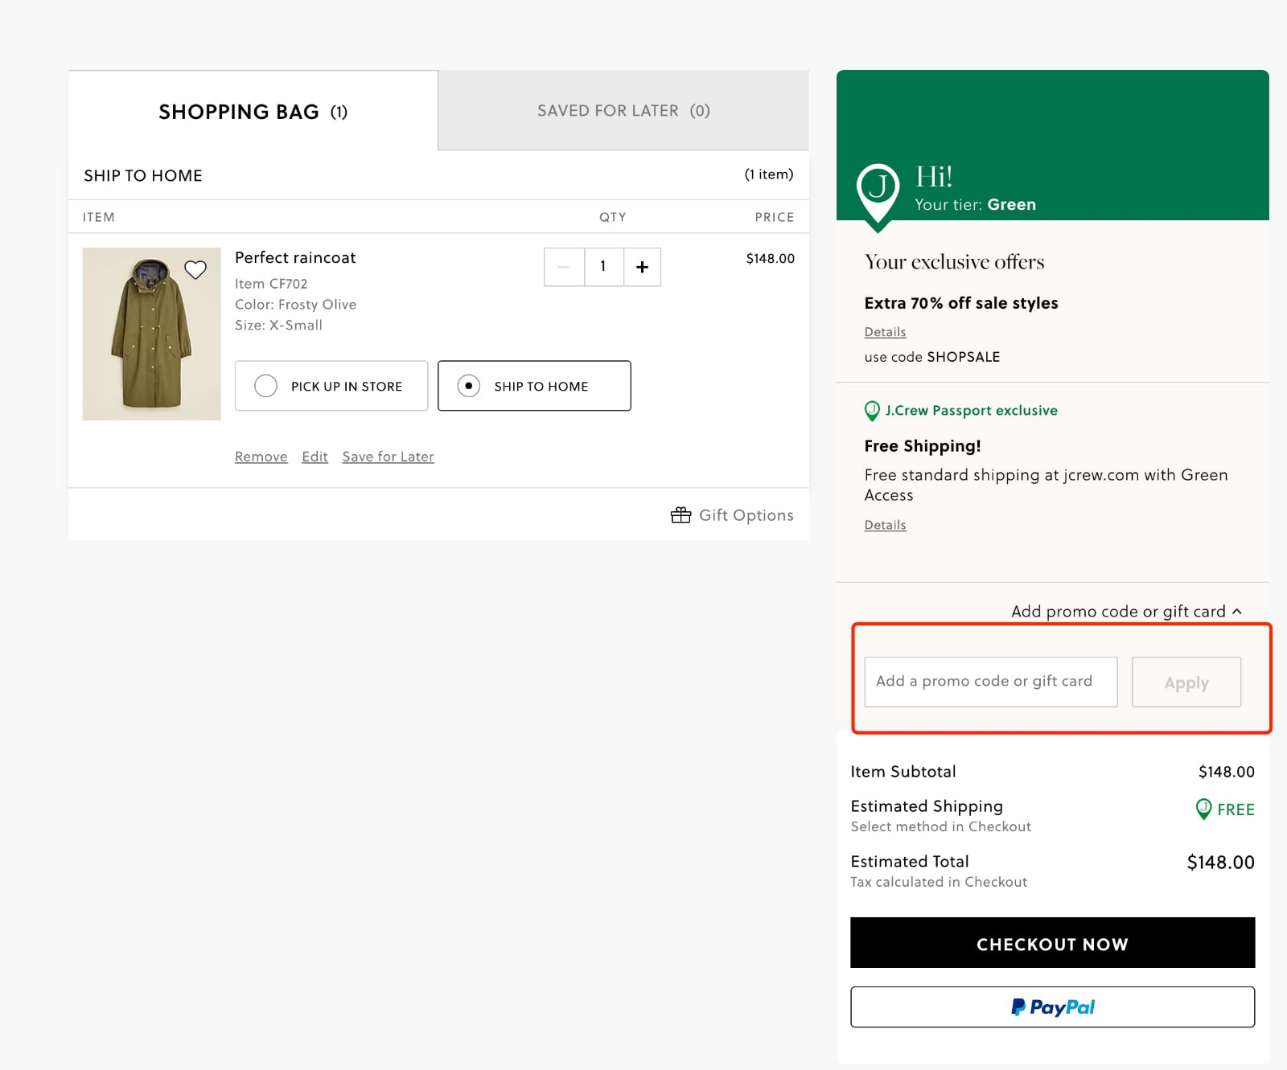Click the green pin next to FREE shipping
This screenshot has height=1070, width=1287.
(1203, 810)
